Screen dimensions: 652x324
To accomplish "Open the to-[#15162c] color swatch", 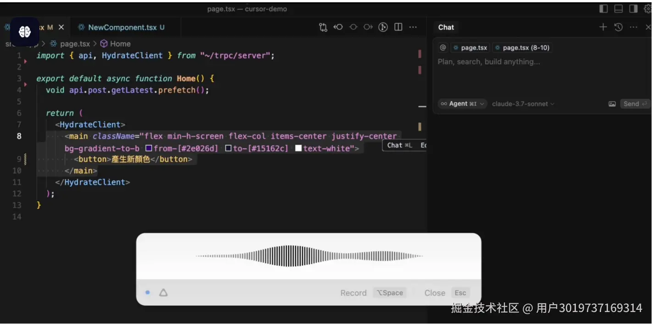I will point(228,148).
